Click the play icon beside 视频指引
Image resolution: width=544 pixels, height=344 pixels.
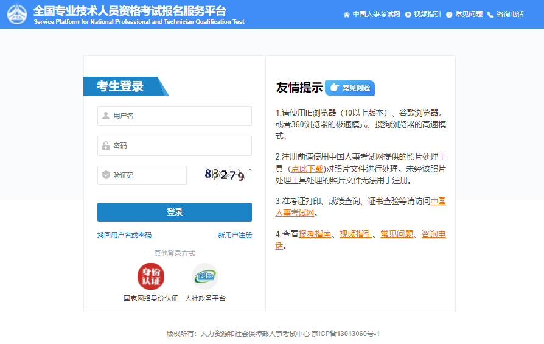tap(408, 15)
